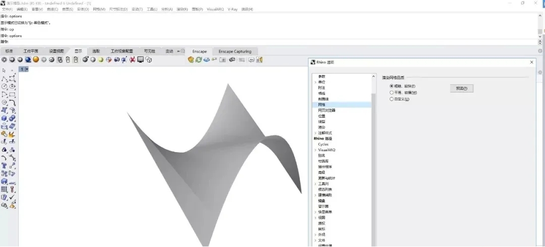
Task: Expand the VisualARQ tree node
Action: point(316,150)
